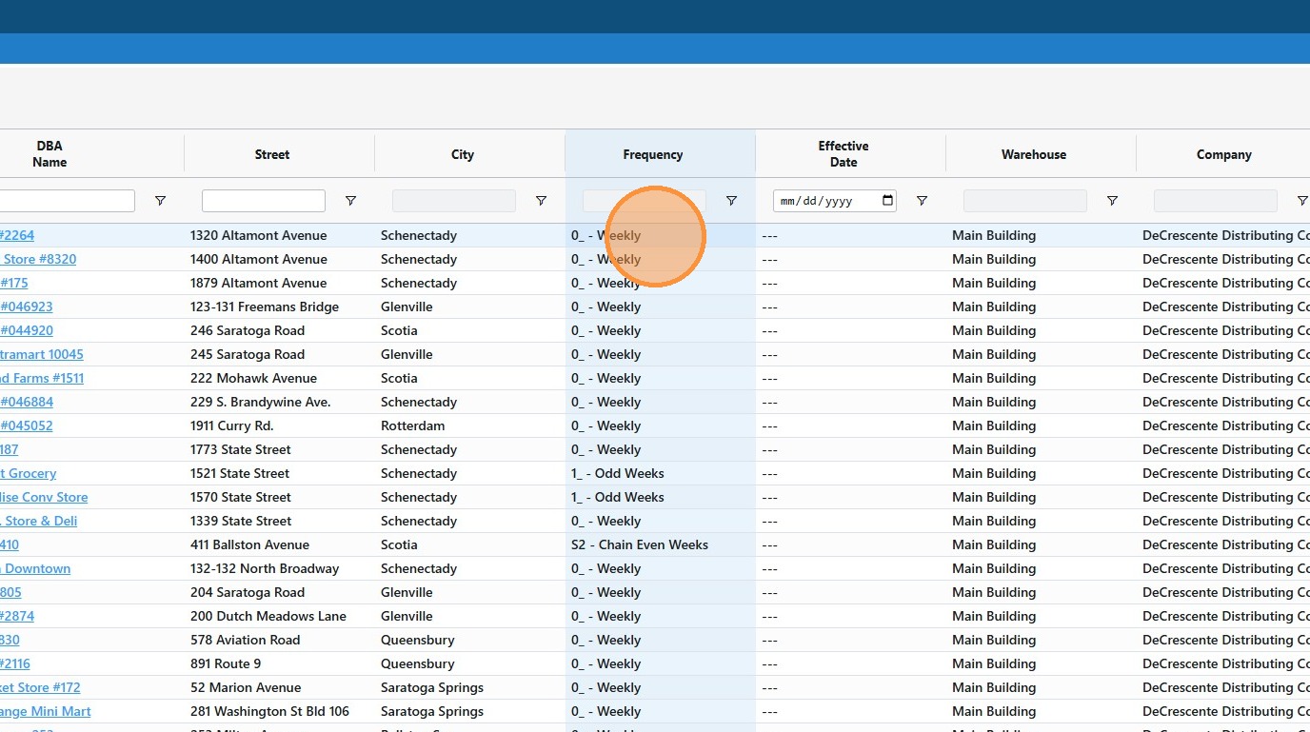Click the Street column filter icon
Screen dimensions: 1310x732
pos(350,201)
